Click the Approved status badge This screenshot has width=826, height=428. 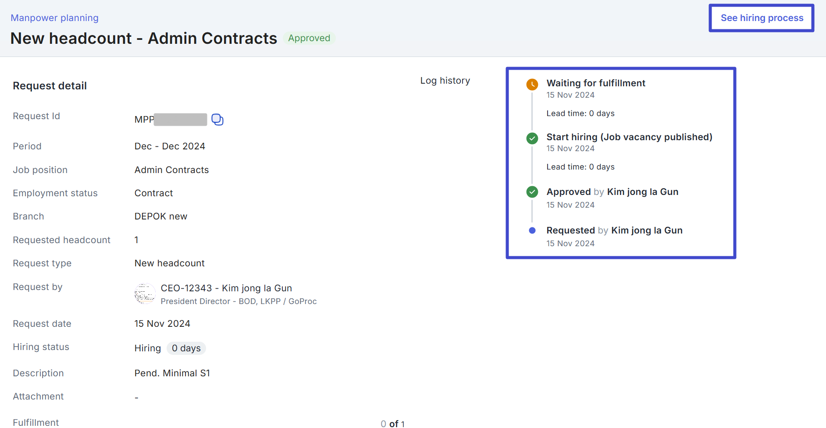(x=309, y=38)
